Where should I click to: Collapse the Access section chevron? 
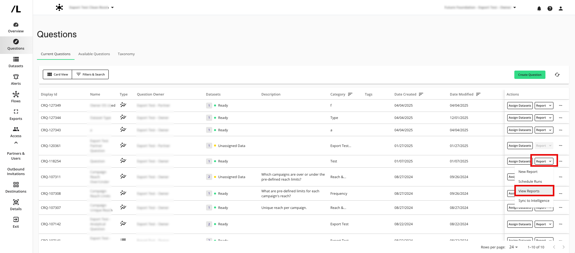click(x=16, y=143)
